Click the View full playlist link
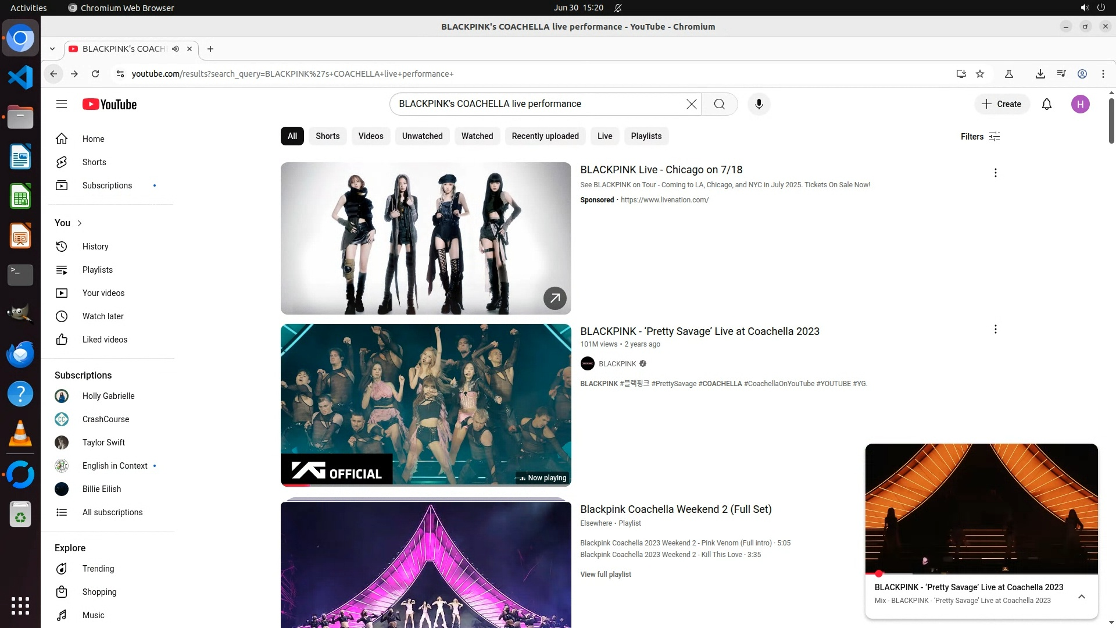 pos(605,575)
